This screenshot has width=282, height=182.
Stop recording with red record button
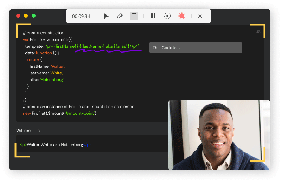[x=182, y=16]
